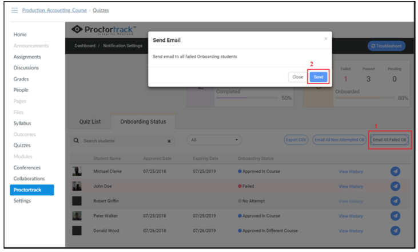Click the Onboarding Status column header
Screen dimensions: 418x252
pos(256,159)
